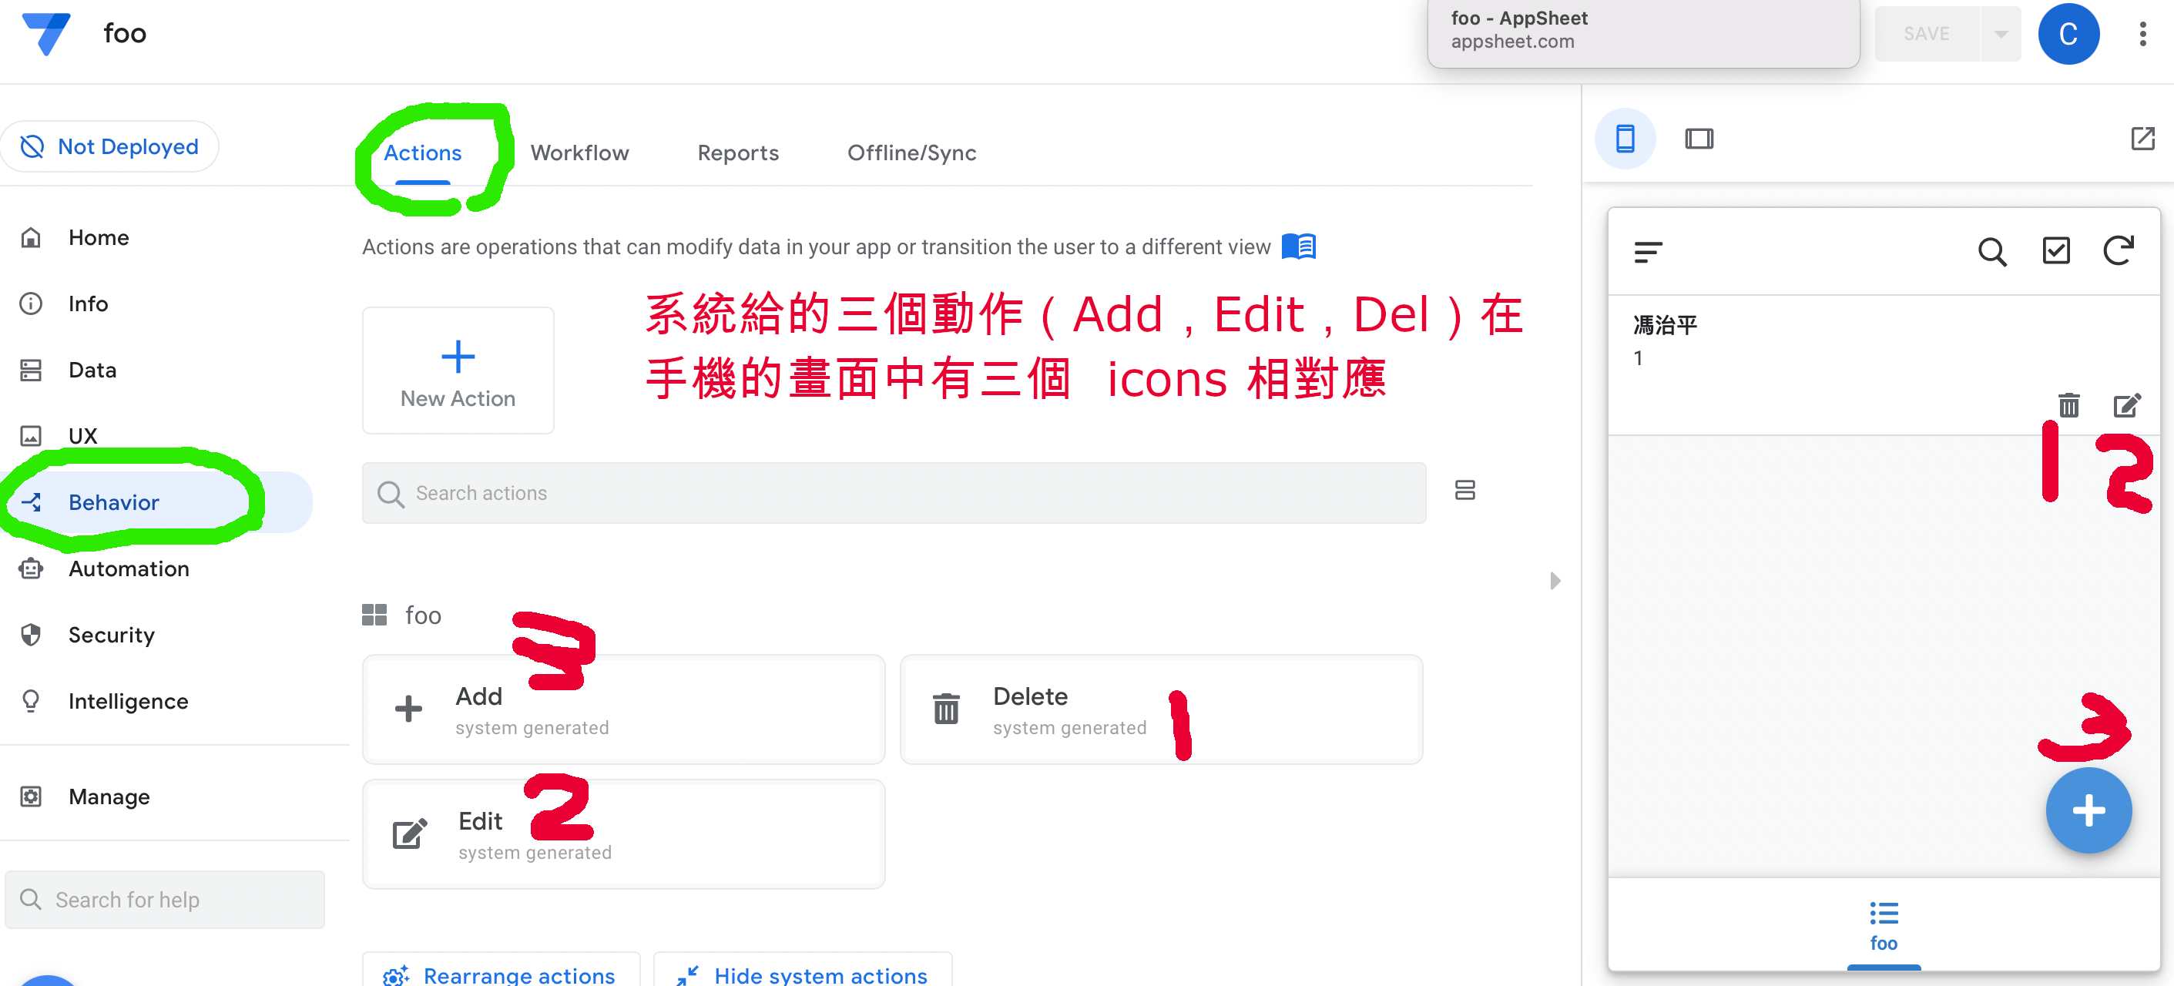Image resolution: width=2174 pixels, height=986 pixels.
Task: Switch to the Workflow tab
Action: (x=579, y=153)
